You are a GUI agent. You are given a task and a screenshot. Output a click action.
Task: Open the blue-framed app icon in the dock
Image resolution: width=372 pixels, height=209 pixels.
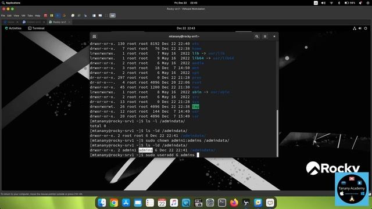tap(258, 203)
